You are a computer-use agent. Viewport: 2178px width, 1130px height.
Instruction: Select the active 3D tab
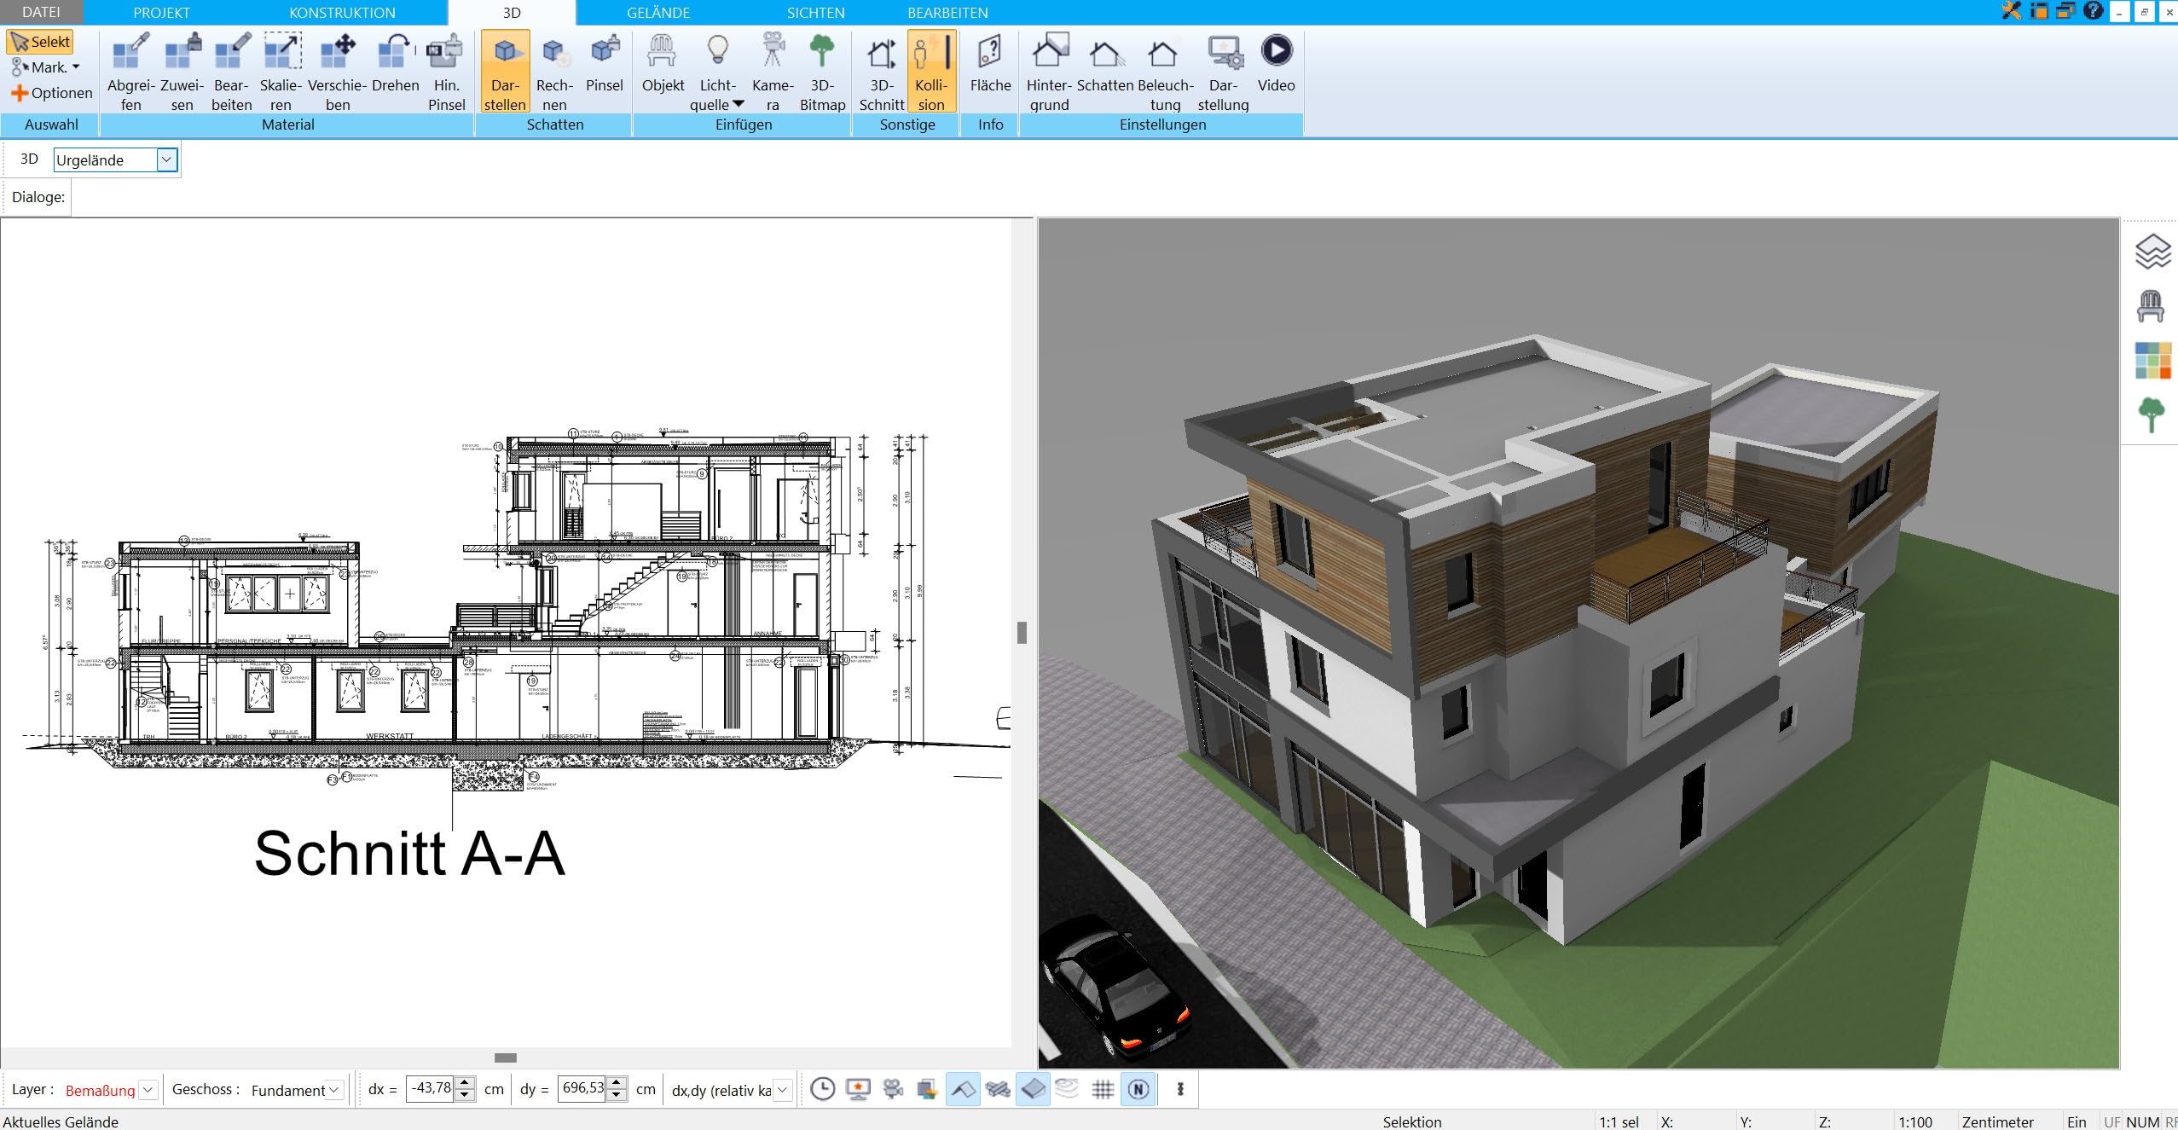(x=512, y=13)
